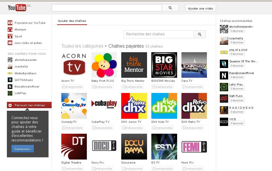Subscribe to VICE with S'abonner
The height and width of the screenshot is (171, 272).
click(237, 123)
